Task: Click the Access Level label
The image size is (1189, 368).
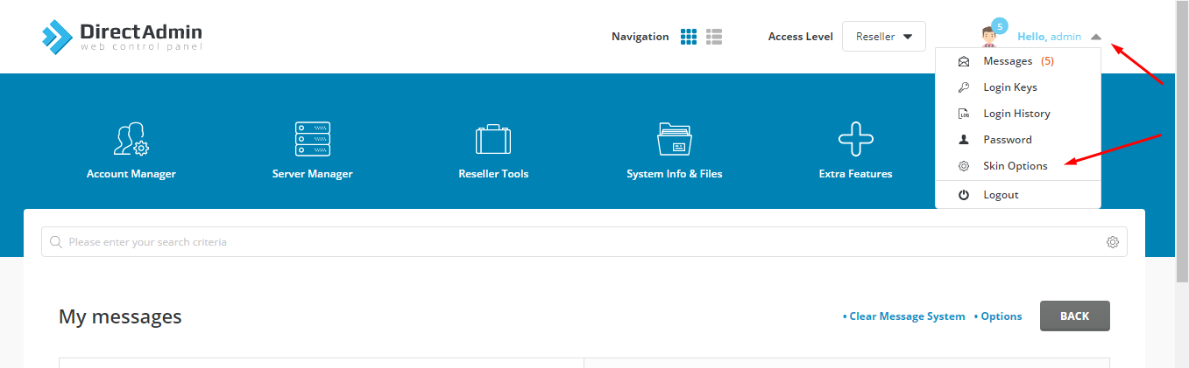Action: point(801,37)
